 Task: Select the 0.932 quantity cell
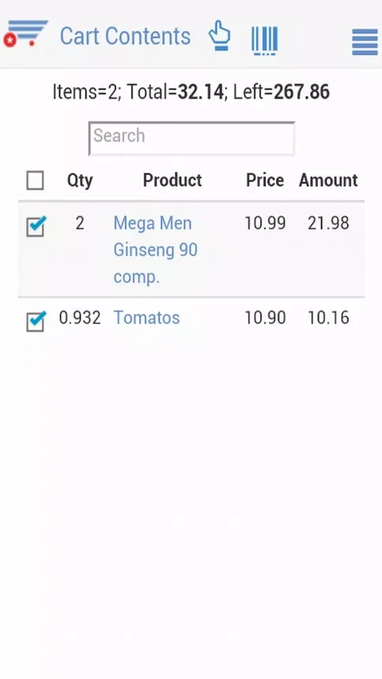pyautogui.click(x=79, y=318)
